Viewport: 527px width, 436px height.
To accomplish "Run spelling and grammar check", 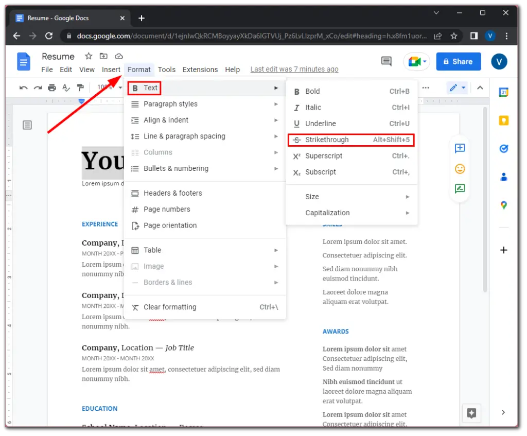I will pyautogui.click(x=66, y=88).
